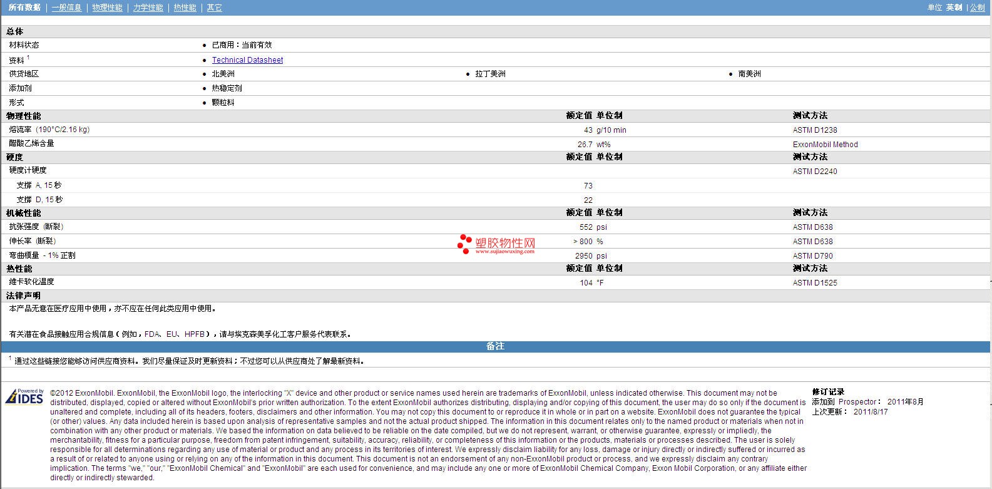Select the 所有数据 tab
992x489 pixels.
[24, 8]
